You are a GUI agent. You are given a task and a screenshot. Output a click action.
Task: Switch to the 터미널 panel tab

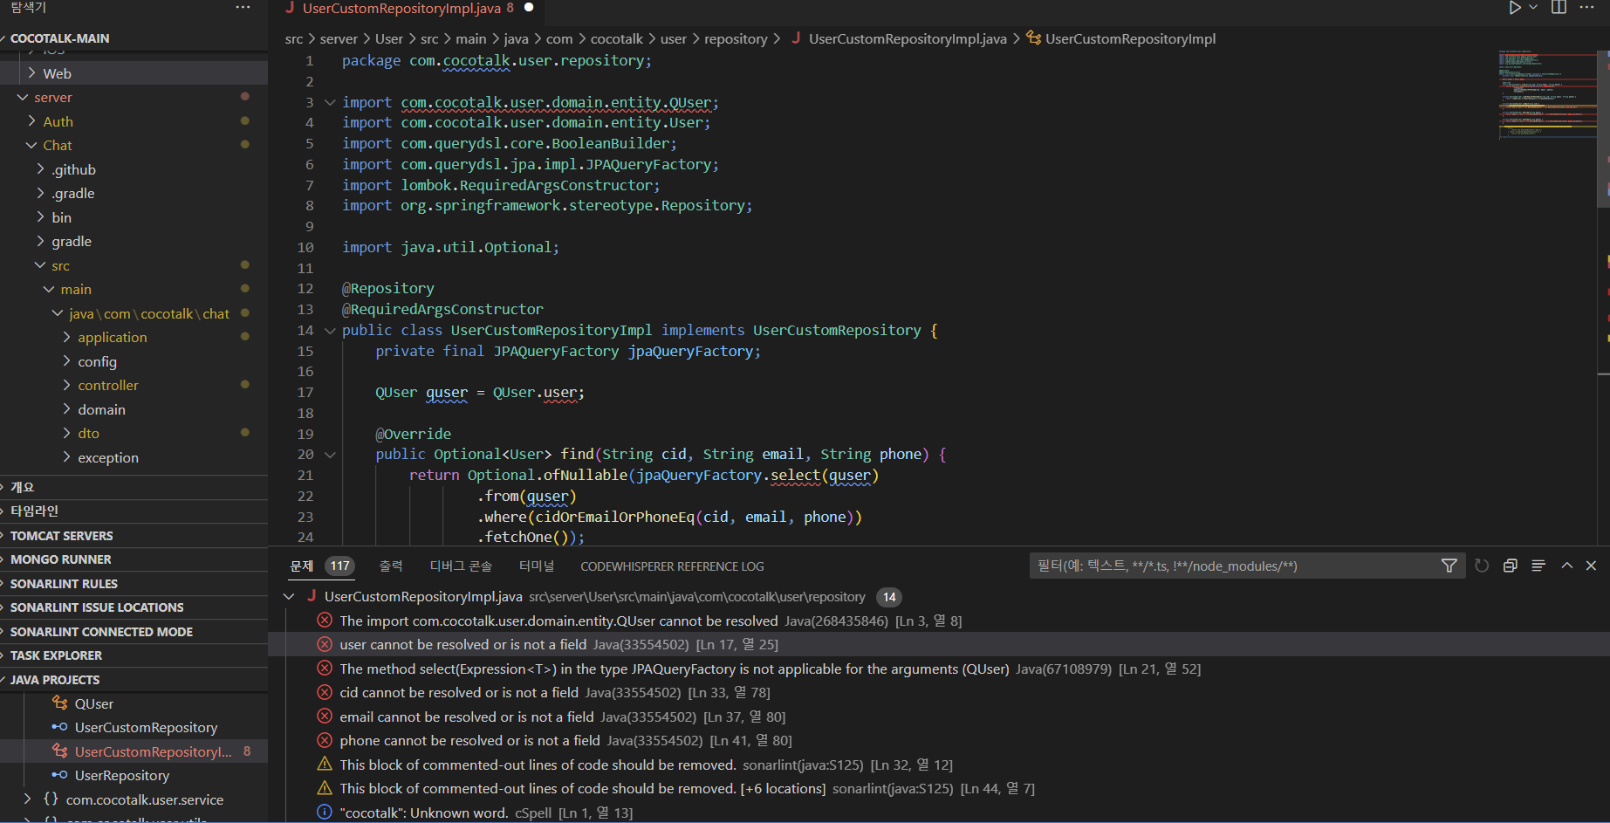pyautogui.click(x=536, y=566)
